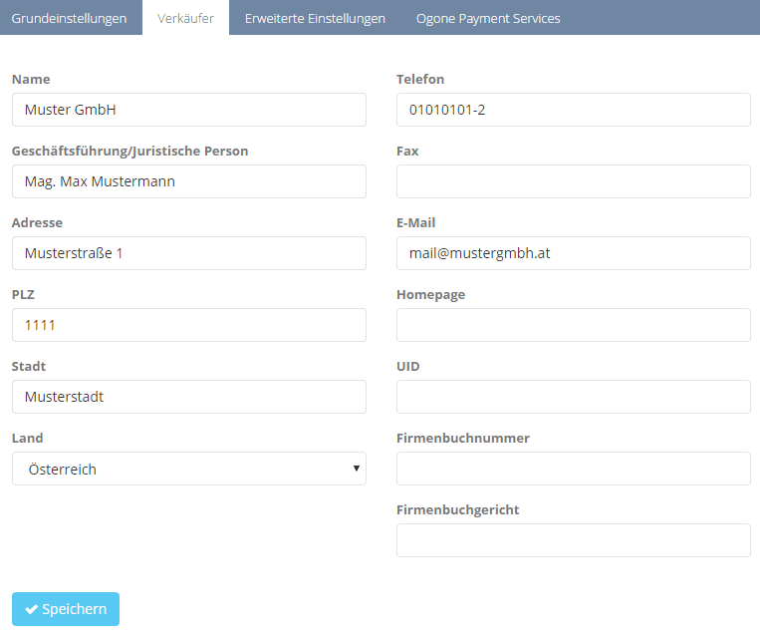Click the E-Mail field with mail@mustergmbh.at

click(574, 253)
